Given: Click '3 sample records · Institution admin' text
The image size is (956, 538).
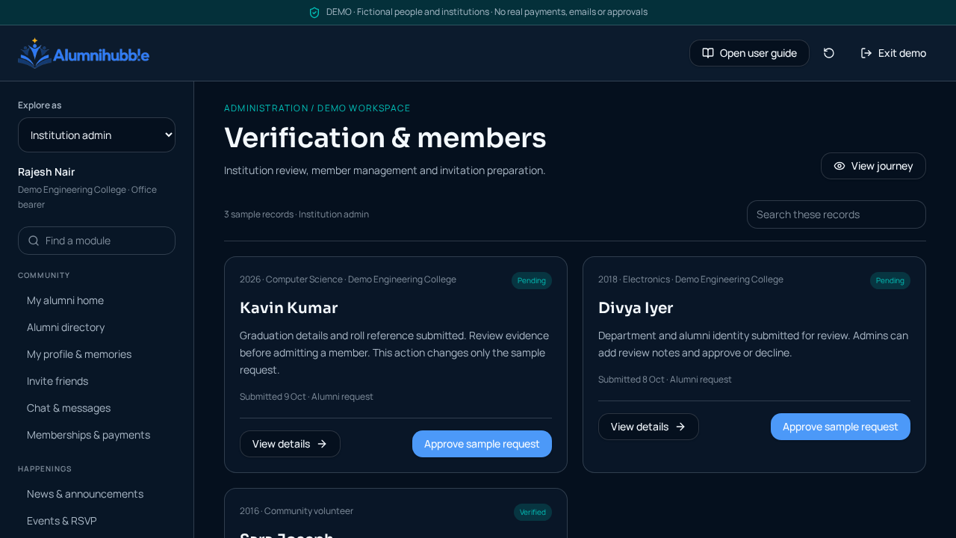Looking at the screenshot, I should pos(297,214).
